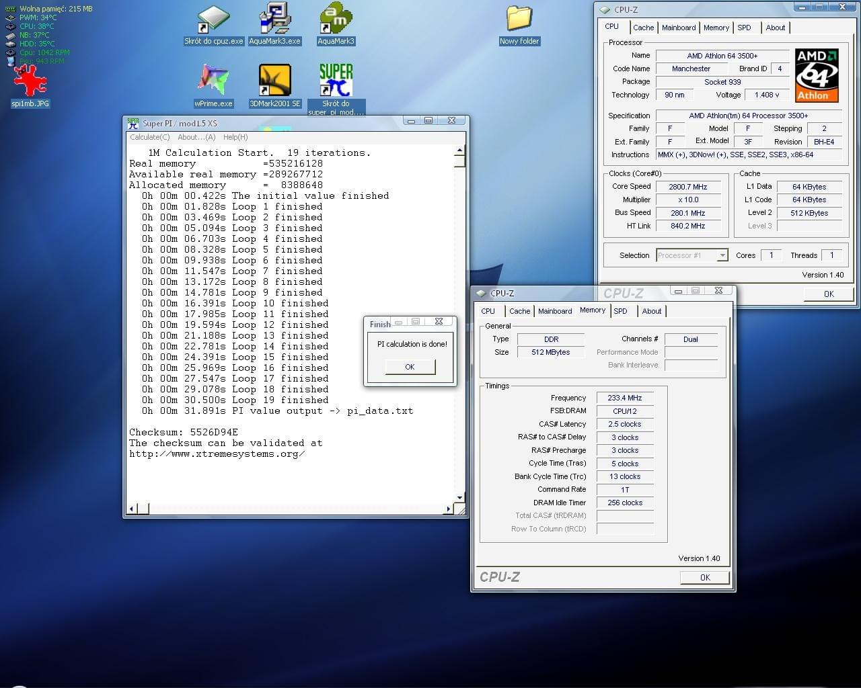Click the Checksum: 5526D94E line

[184, 432]
